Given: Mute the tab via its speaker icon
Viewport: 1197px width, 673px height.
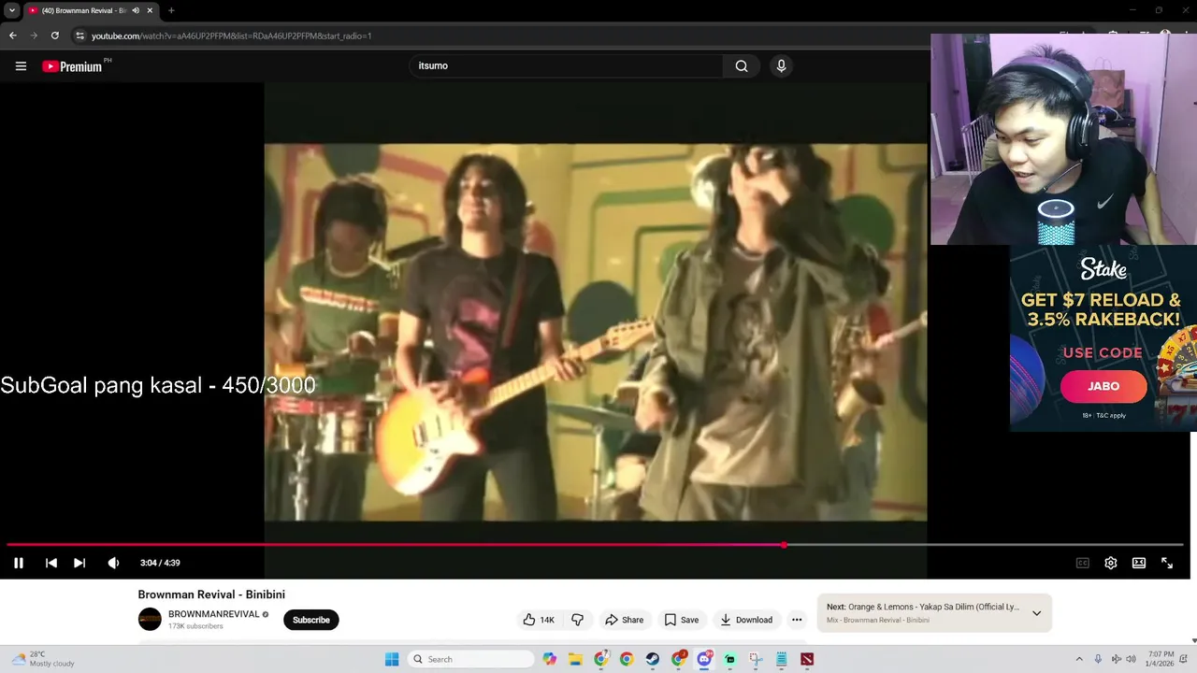Looking at the screenshot, I should click(x=136, y=10).
